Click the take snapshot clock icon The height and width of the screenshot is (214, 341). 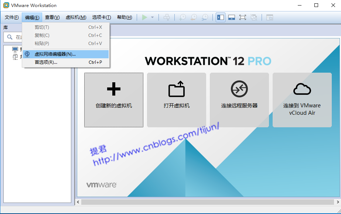[183, 17]
